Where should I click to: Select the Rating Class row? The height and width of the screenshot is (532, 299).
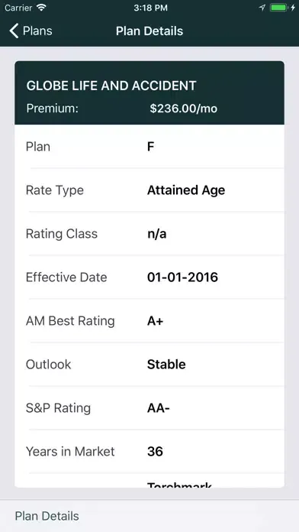pos(149,234)
